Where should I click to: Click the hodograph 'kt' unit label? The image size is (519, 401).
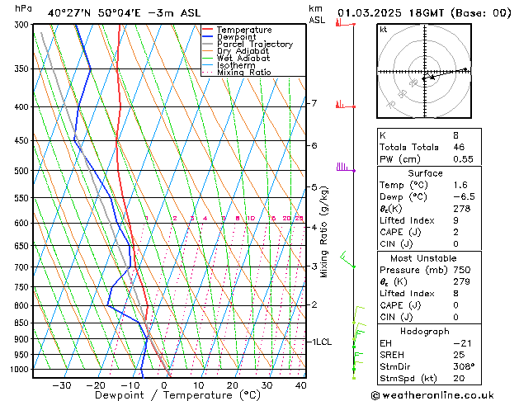pos(384,30)
